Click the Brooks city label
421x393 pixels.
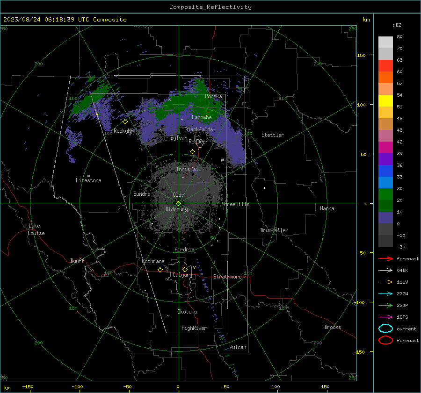click(x=333, y=327)
